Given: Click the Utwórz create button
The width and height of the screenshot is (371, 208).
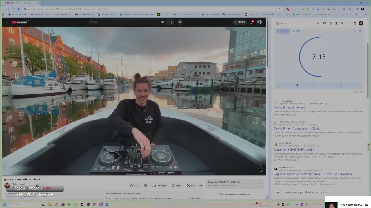Looking at the screenshot, I should tap(239, 22).
